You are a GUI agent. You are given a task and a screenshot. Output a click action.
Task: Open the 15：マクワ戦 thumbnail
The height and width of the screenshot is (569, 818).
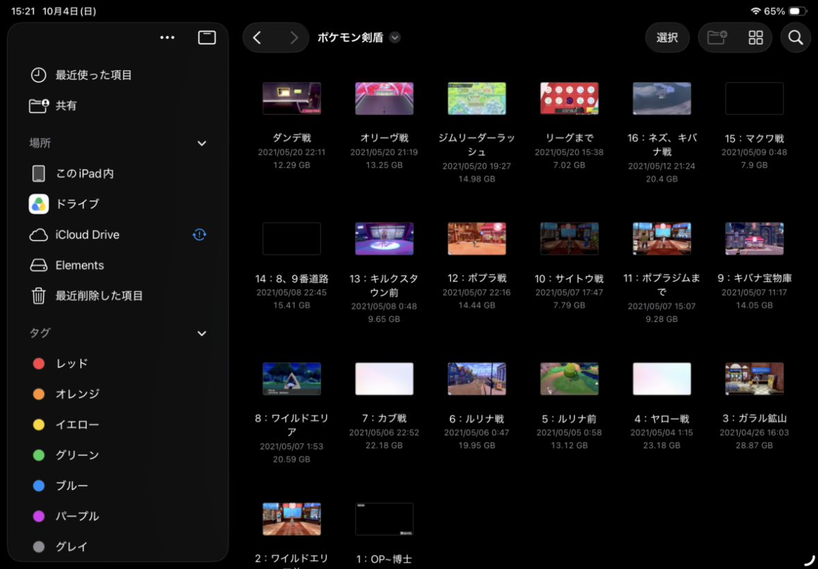click(x=754, y=98)
